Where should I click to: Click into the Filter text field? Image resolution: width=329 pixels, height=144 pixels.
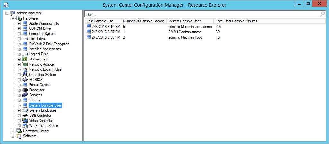click(203, 14)
